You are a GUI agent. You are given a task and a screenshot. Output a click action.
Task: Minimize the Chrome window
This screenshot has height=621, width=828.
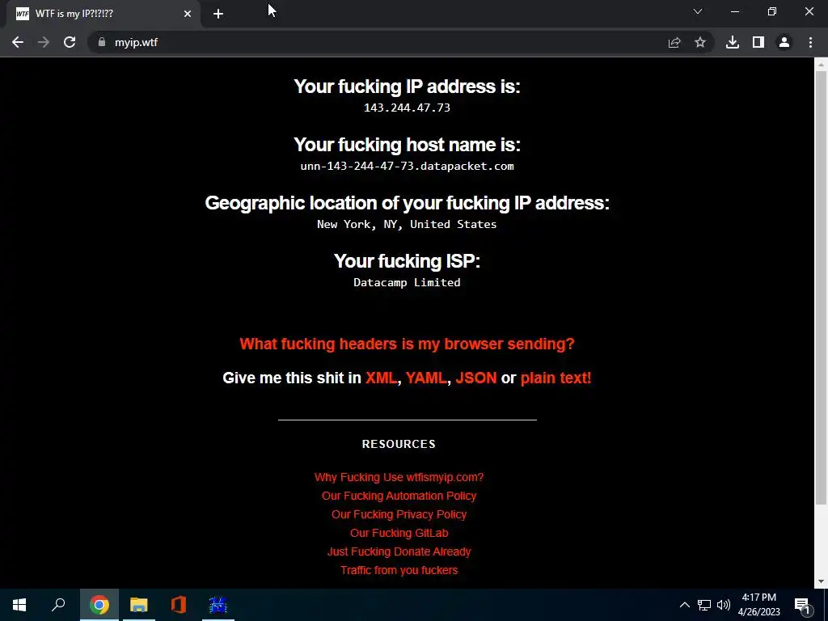click(x=734, y=11)
